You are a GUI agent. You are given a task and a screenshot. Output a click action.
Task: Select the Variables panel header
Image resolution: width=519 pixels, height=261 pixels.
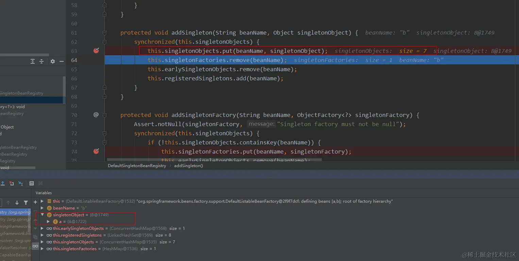tap(44, 193)
